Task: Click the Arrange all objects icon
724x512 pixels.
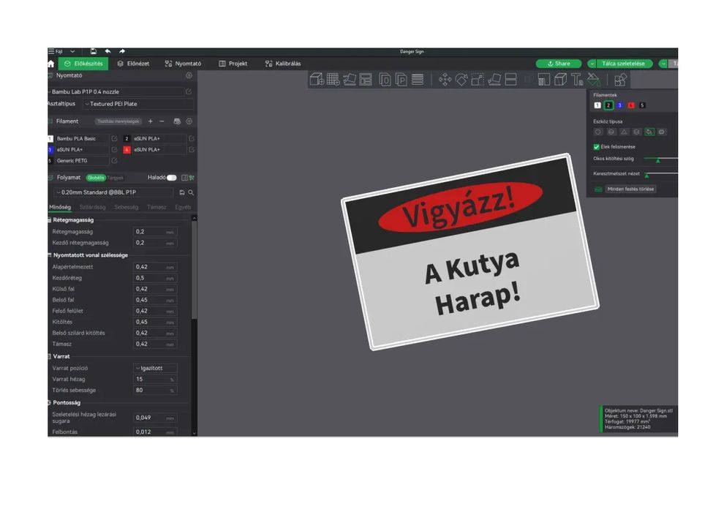Action: (x=366, y=80)
